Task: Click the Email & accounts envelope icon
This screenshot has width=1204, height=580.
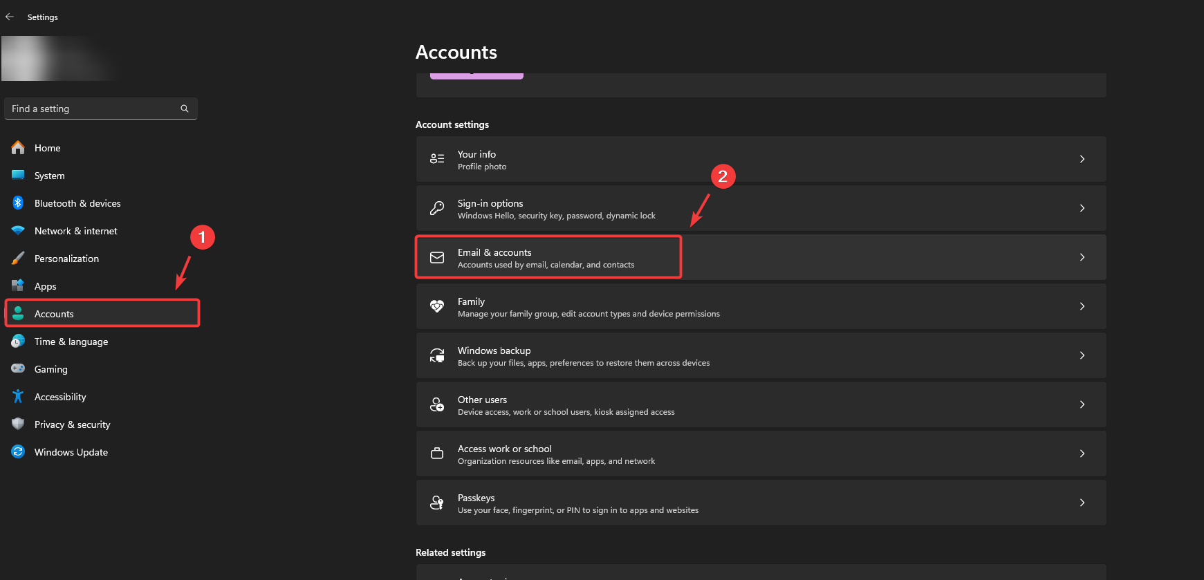Action: point(437,258)
